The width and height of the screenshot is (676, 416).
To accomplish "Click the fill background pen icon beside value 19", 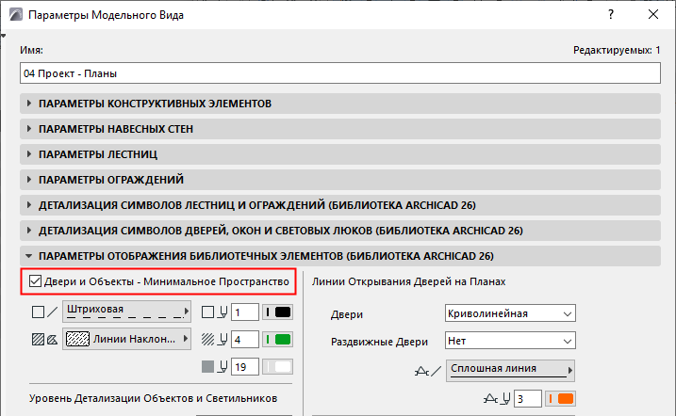I will (x=215, y=367).
